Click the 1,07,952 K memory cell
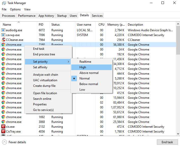 (118, 107)
